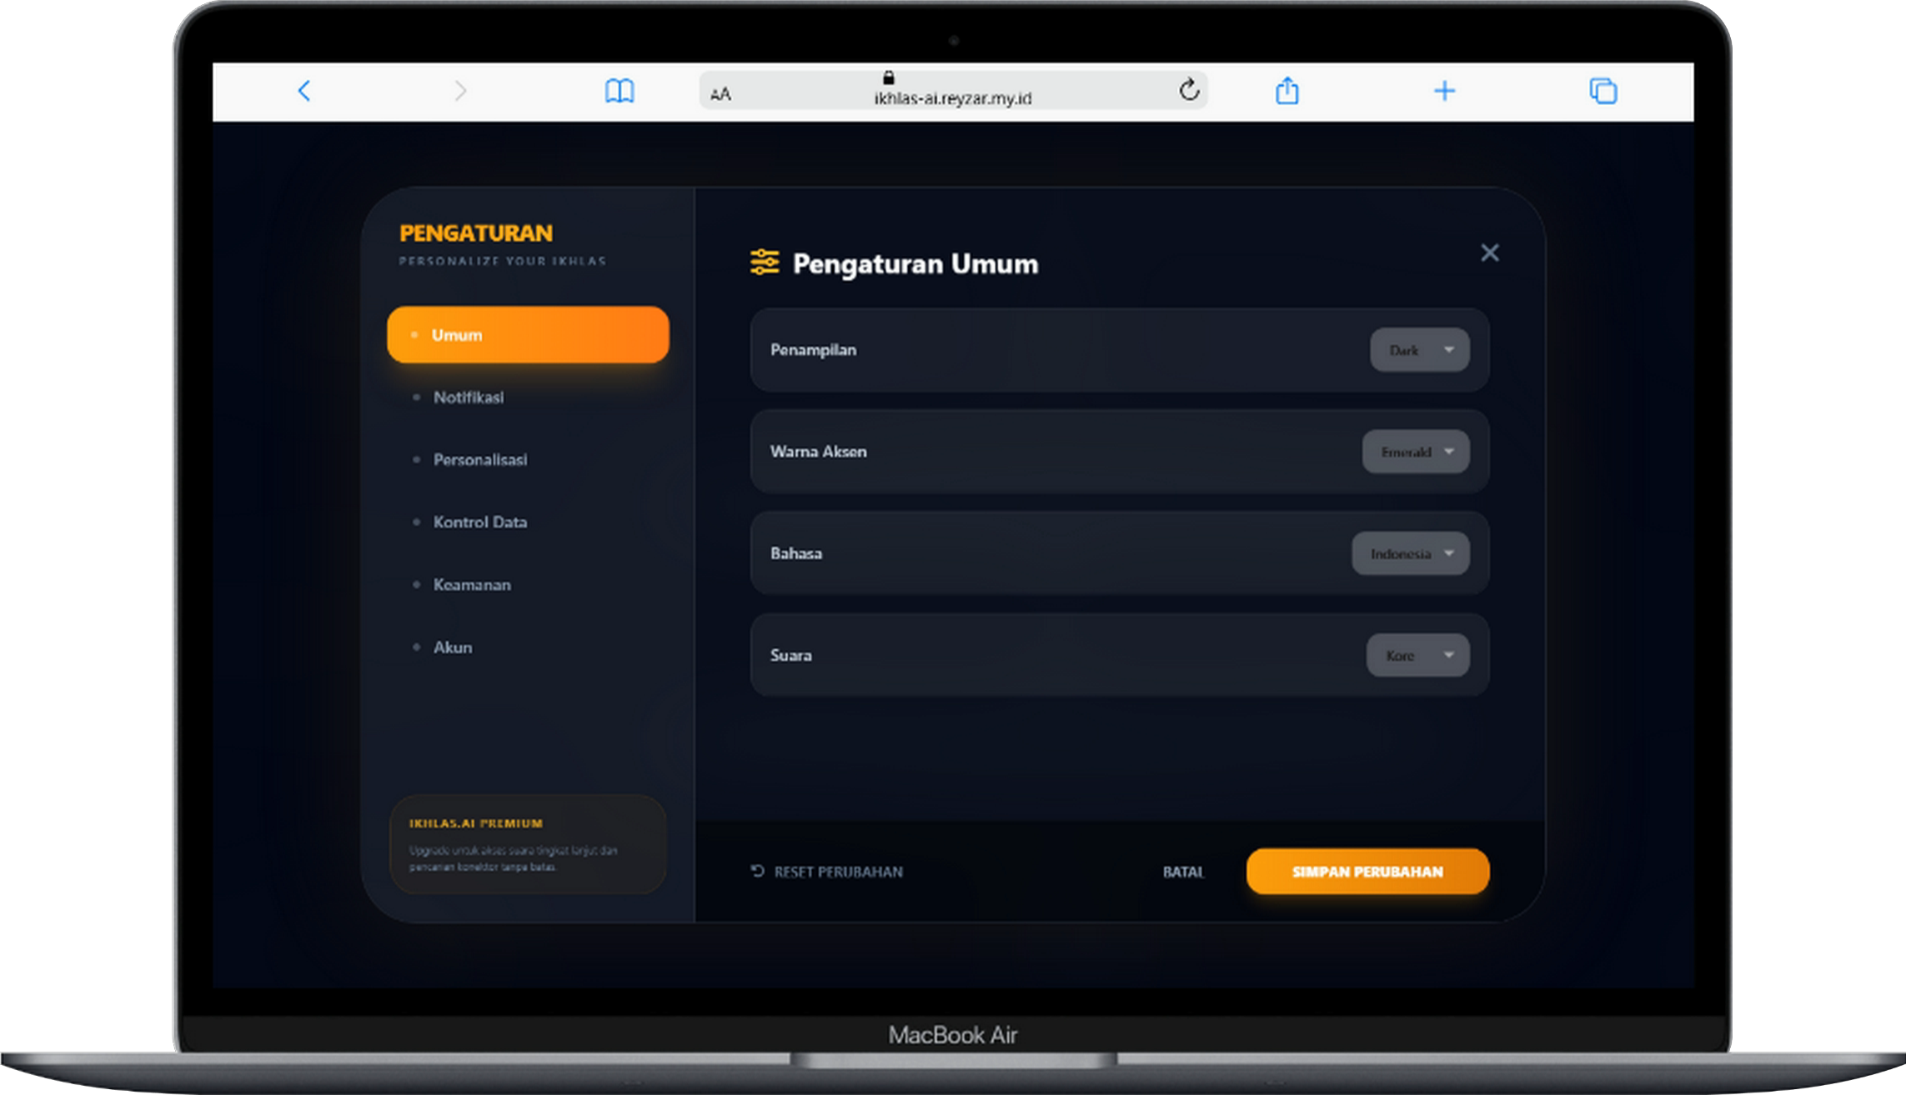
Task: Open the Bahasa Indonesia dropdown
Action: pos(1410,553)
